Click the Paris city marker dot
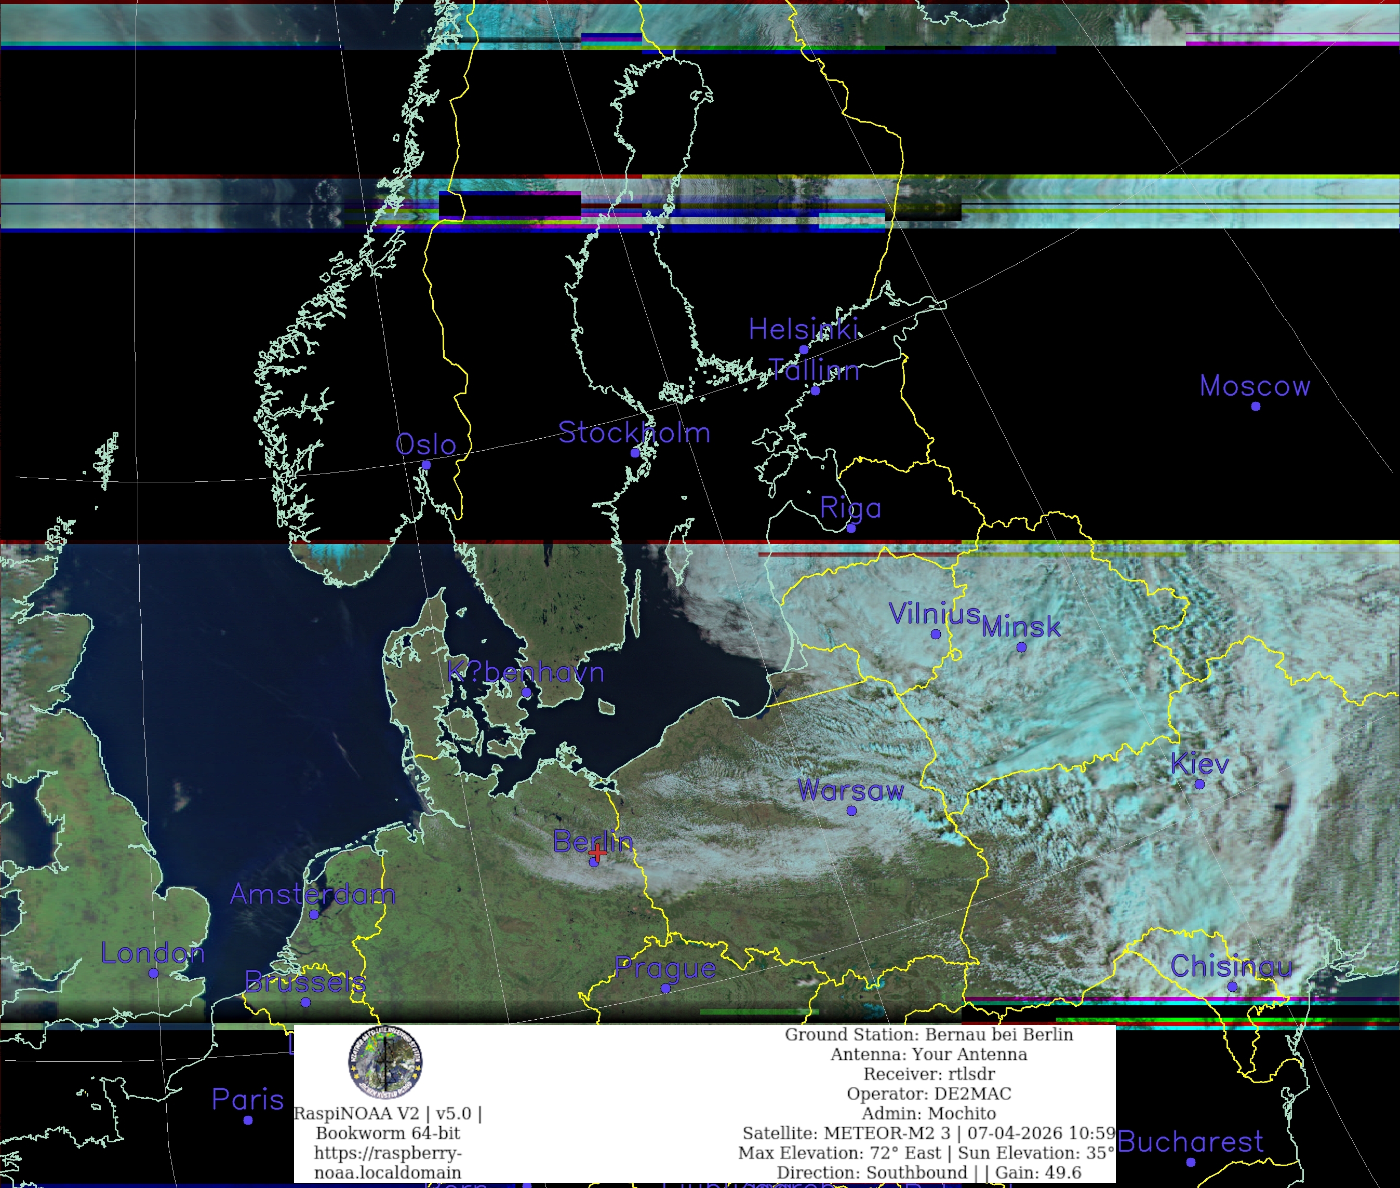Image resolution: width=1400 pixels, height=1188 pixels. click(x=248, y=1120)
